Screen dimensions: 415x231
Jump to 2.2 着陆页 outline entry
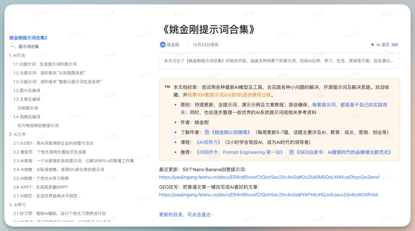(50, 152)
